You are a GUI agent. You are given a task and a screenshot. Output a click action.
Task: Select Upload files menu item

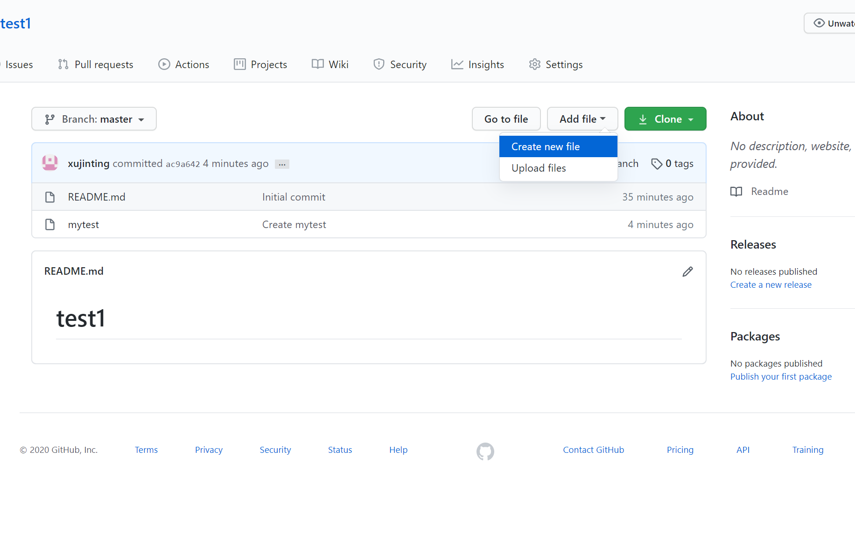[x=558, y=168]
